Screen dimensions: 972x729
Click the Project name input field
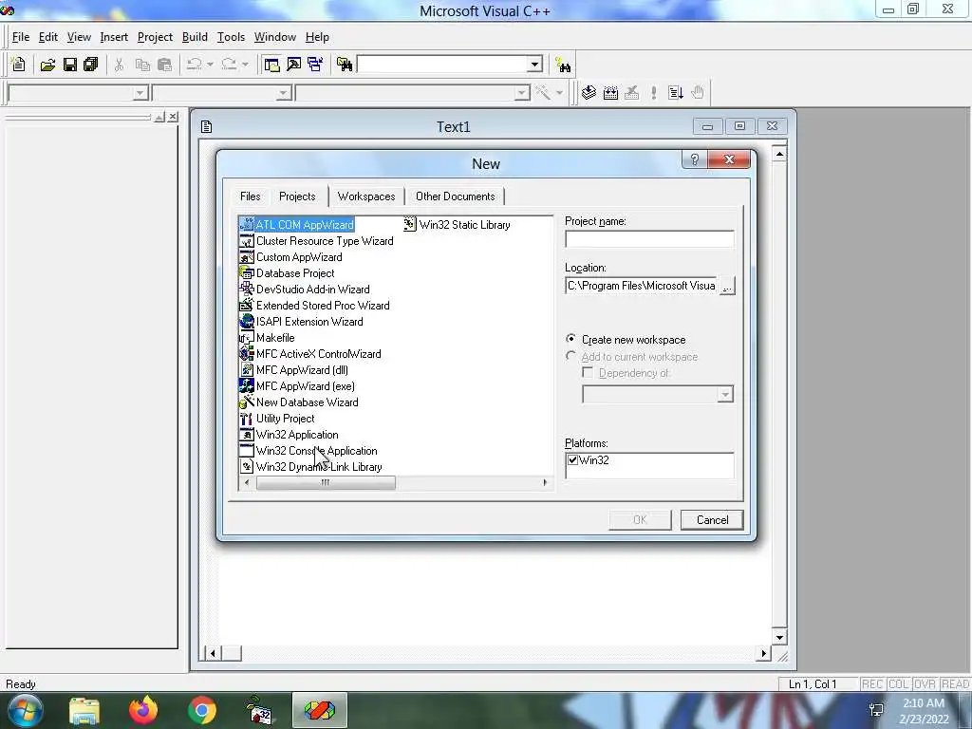coord(649,239)
